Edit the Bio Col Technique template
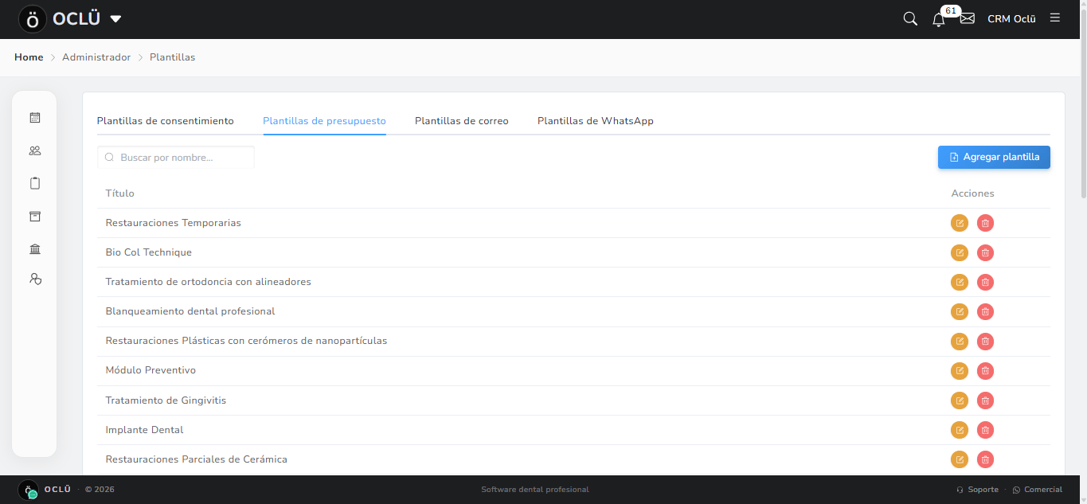Image resolution: width=1087 pixels, height=504 pixels. pos(960,252)
